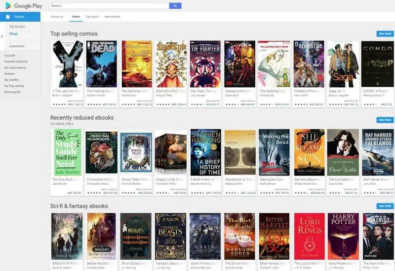
Task: Select Shop in the sidebar
Action: coord(13,34)
